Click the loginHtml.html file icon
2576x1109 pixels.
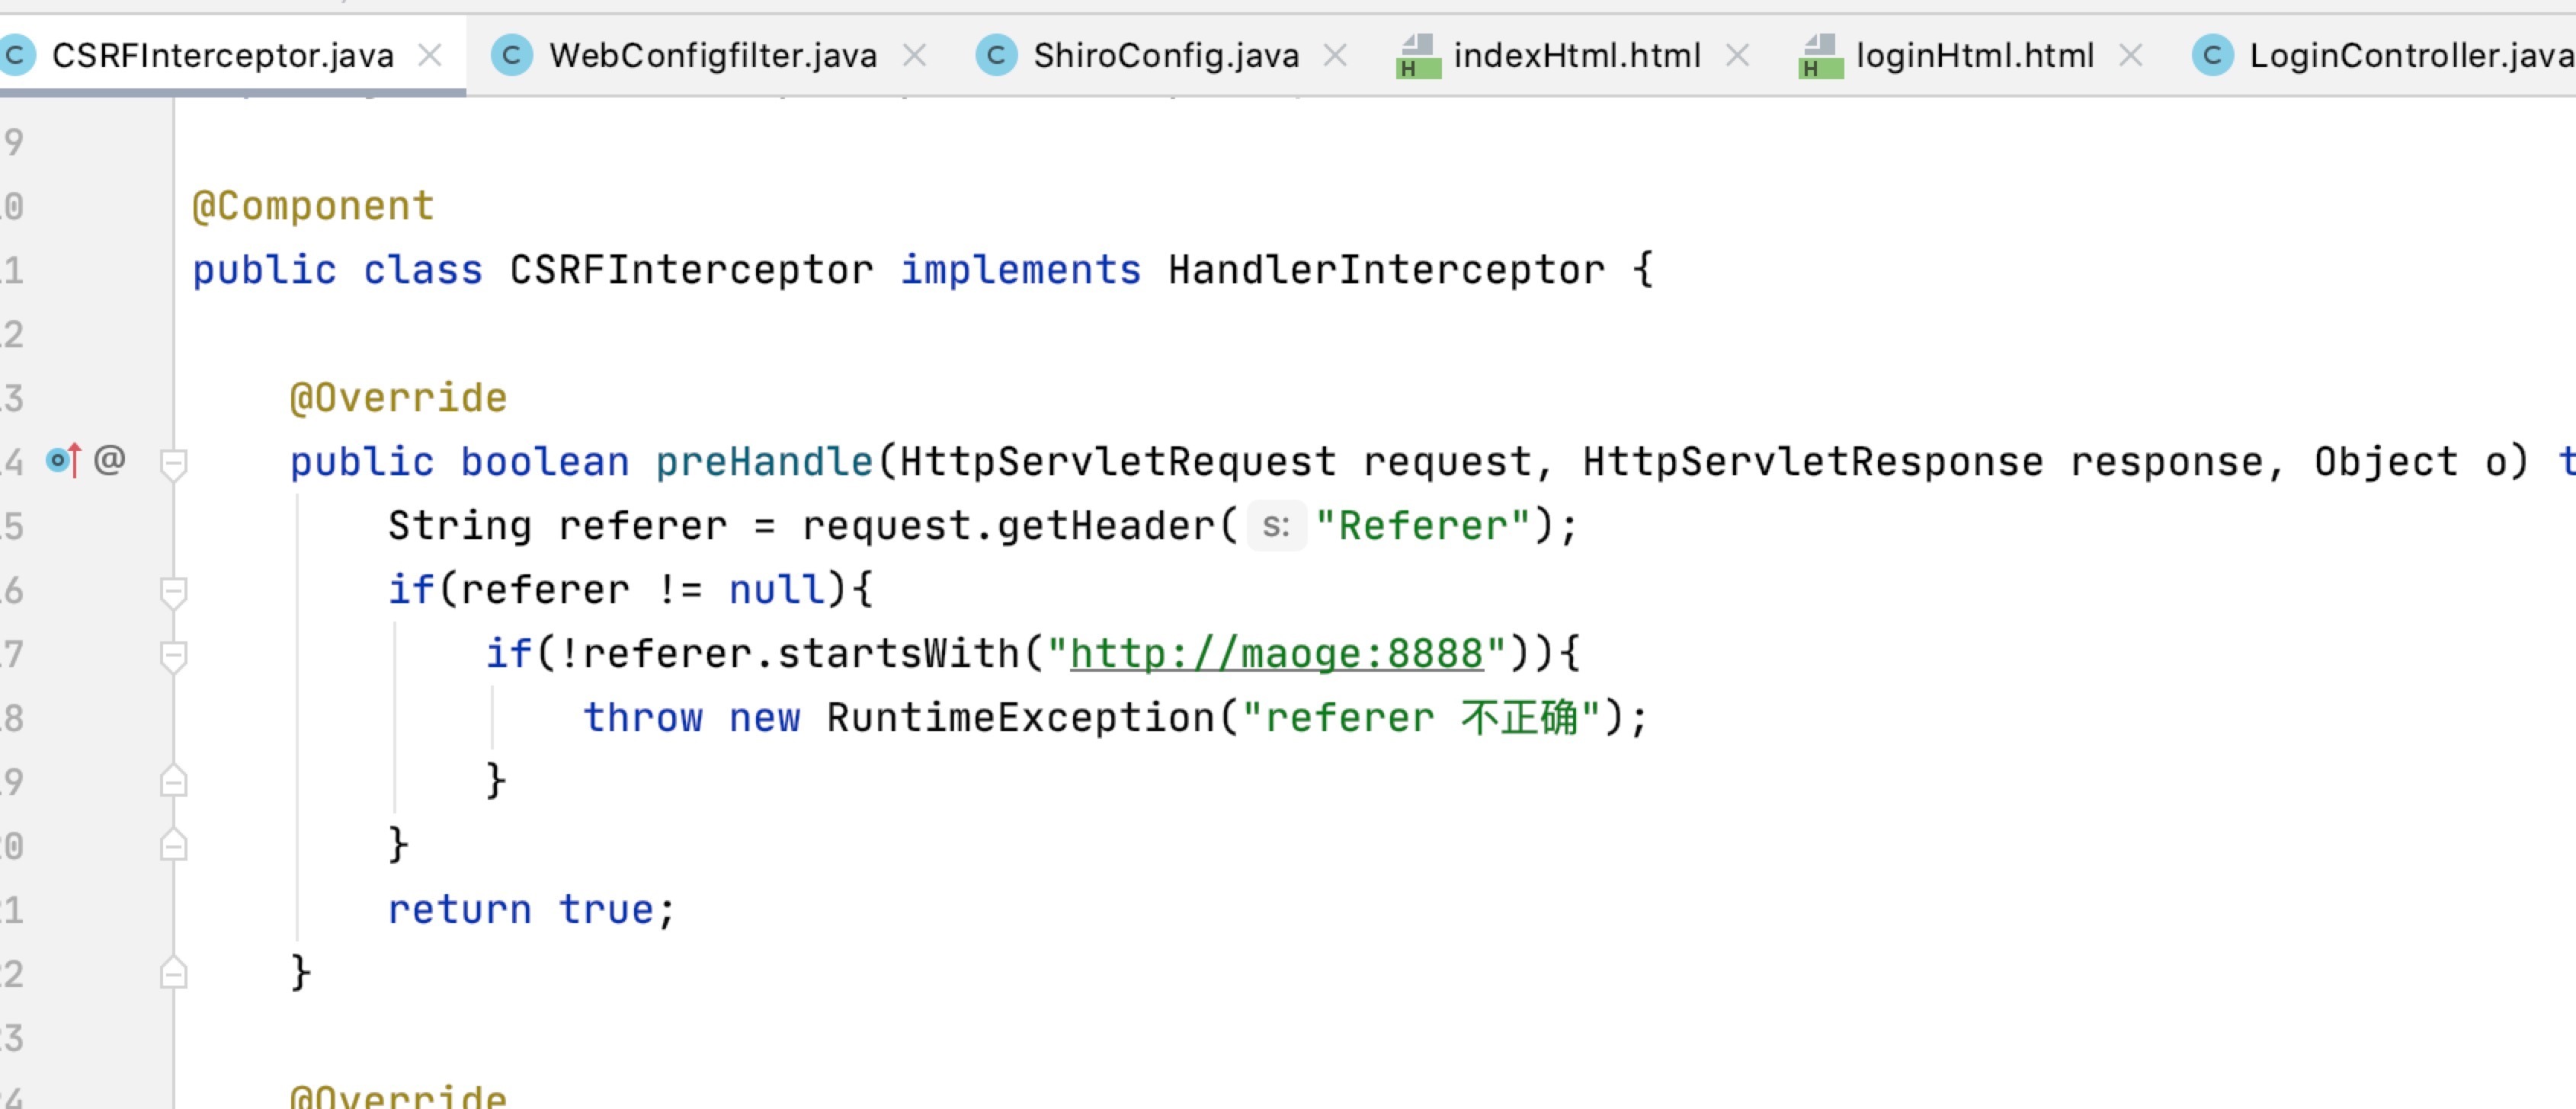pyautogui.click(x=1820, y=56)
